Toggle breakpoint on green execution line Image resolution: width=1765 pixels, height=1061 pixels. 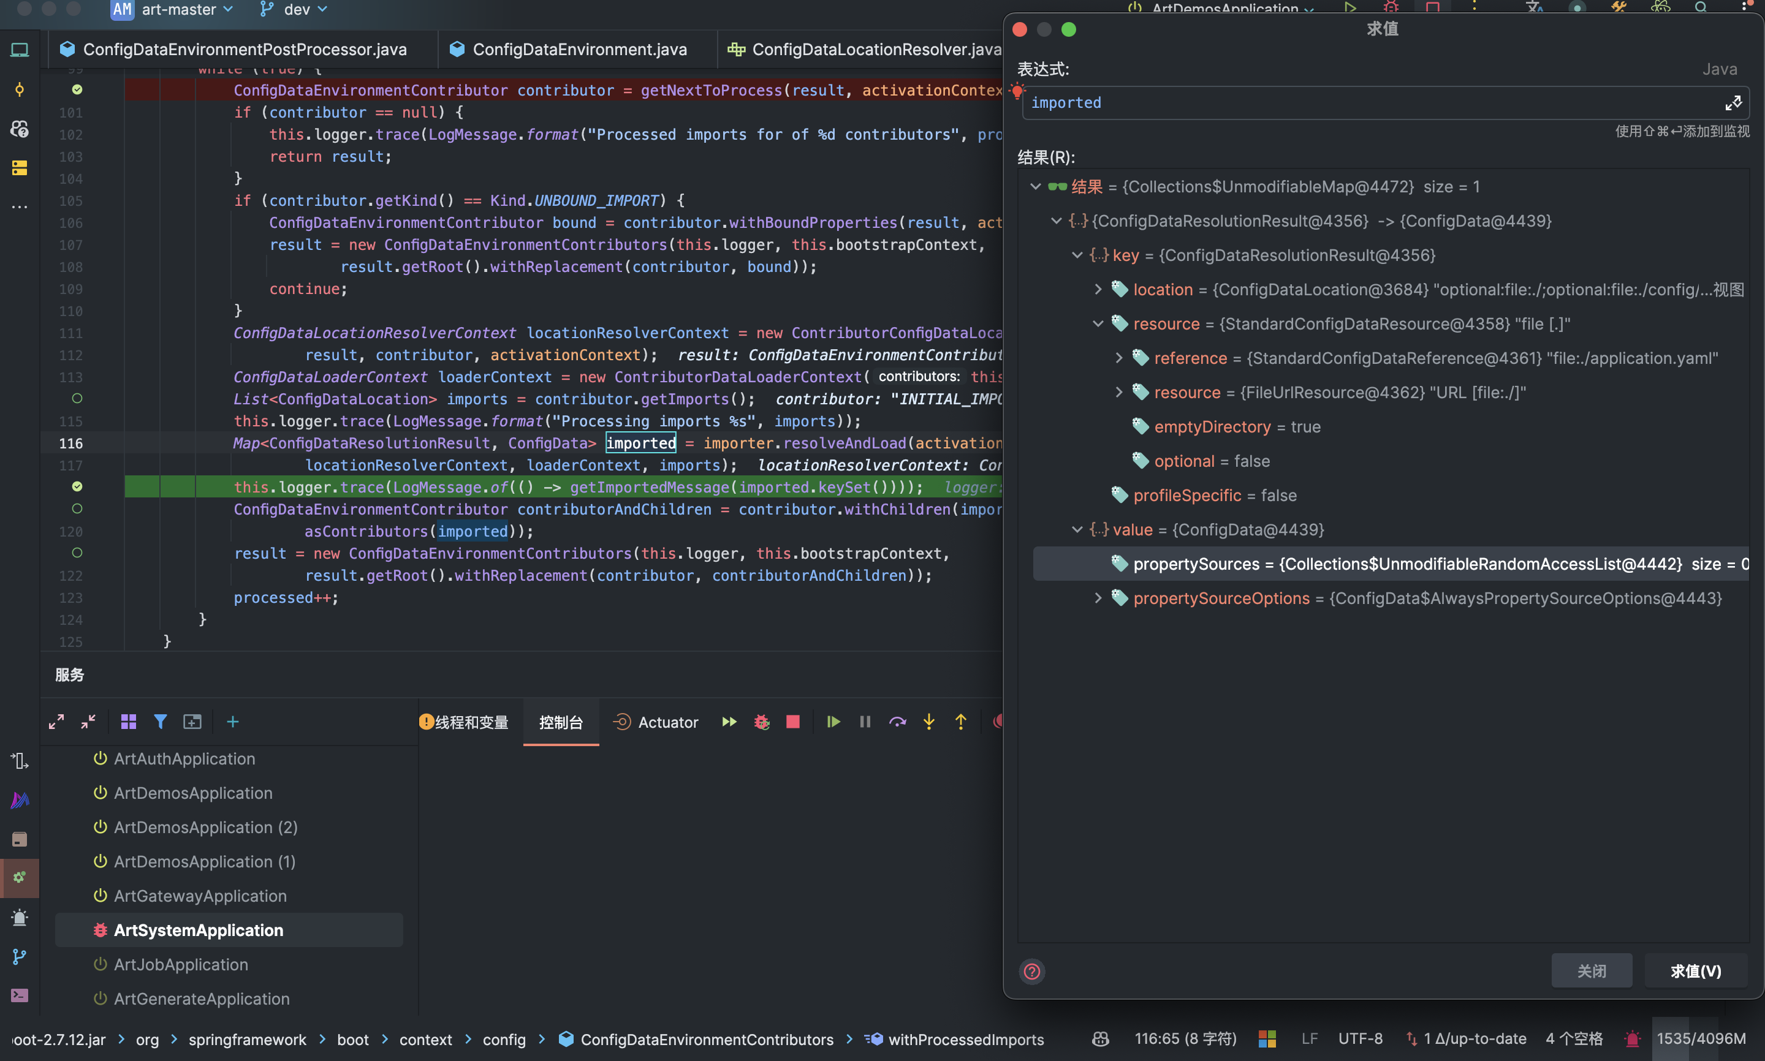[77, 486]
